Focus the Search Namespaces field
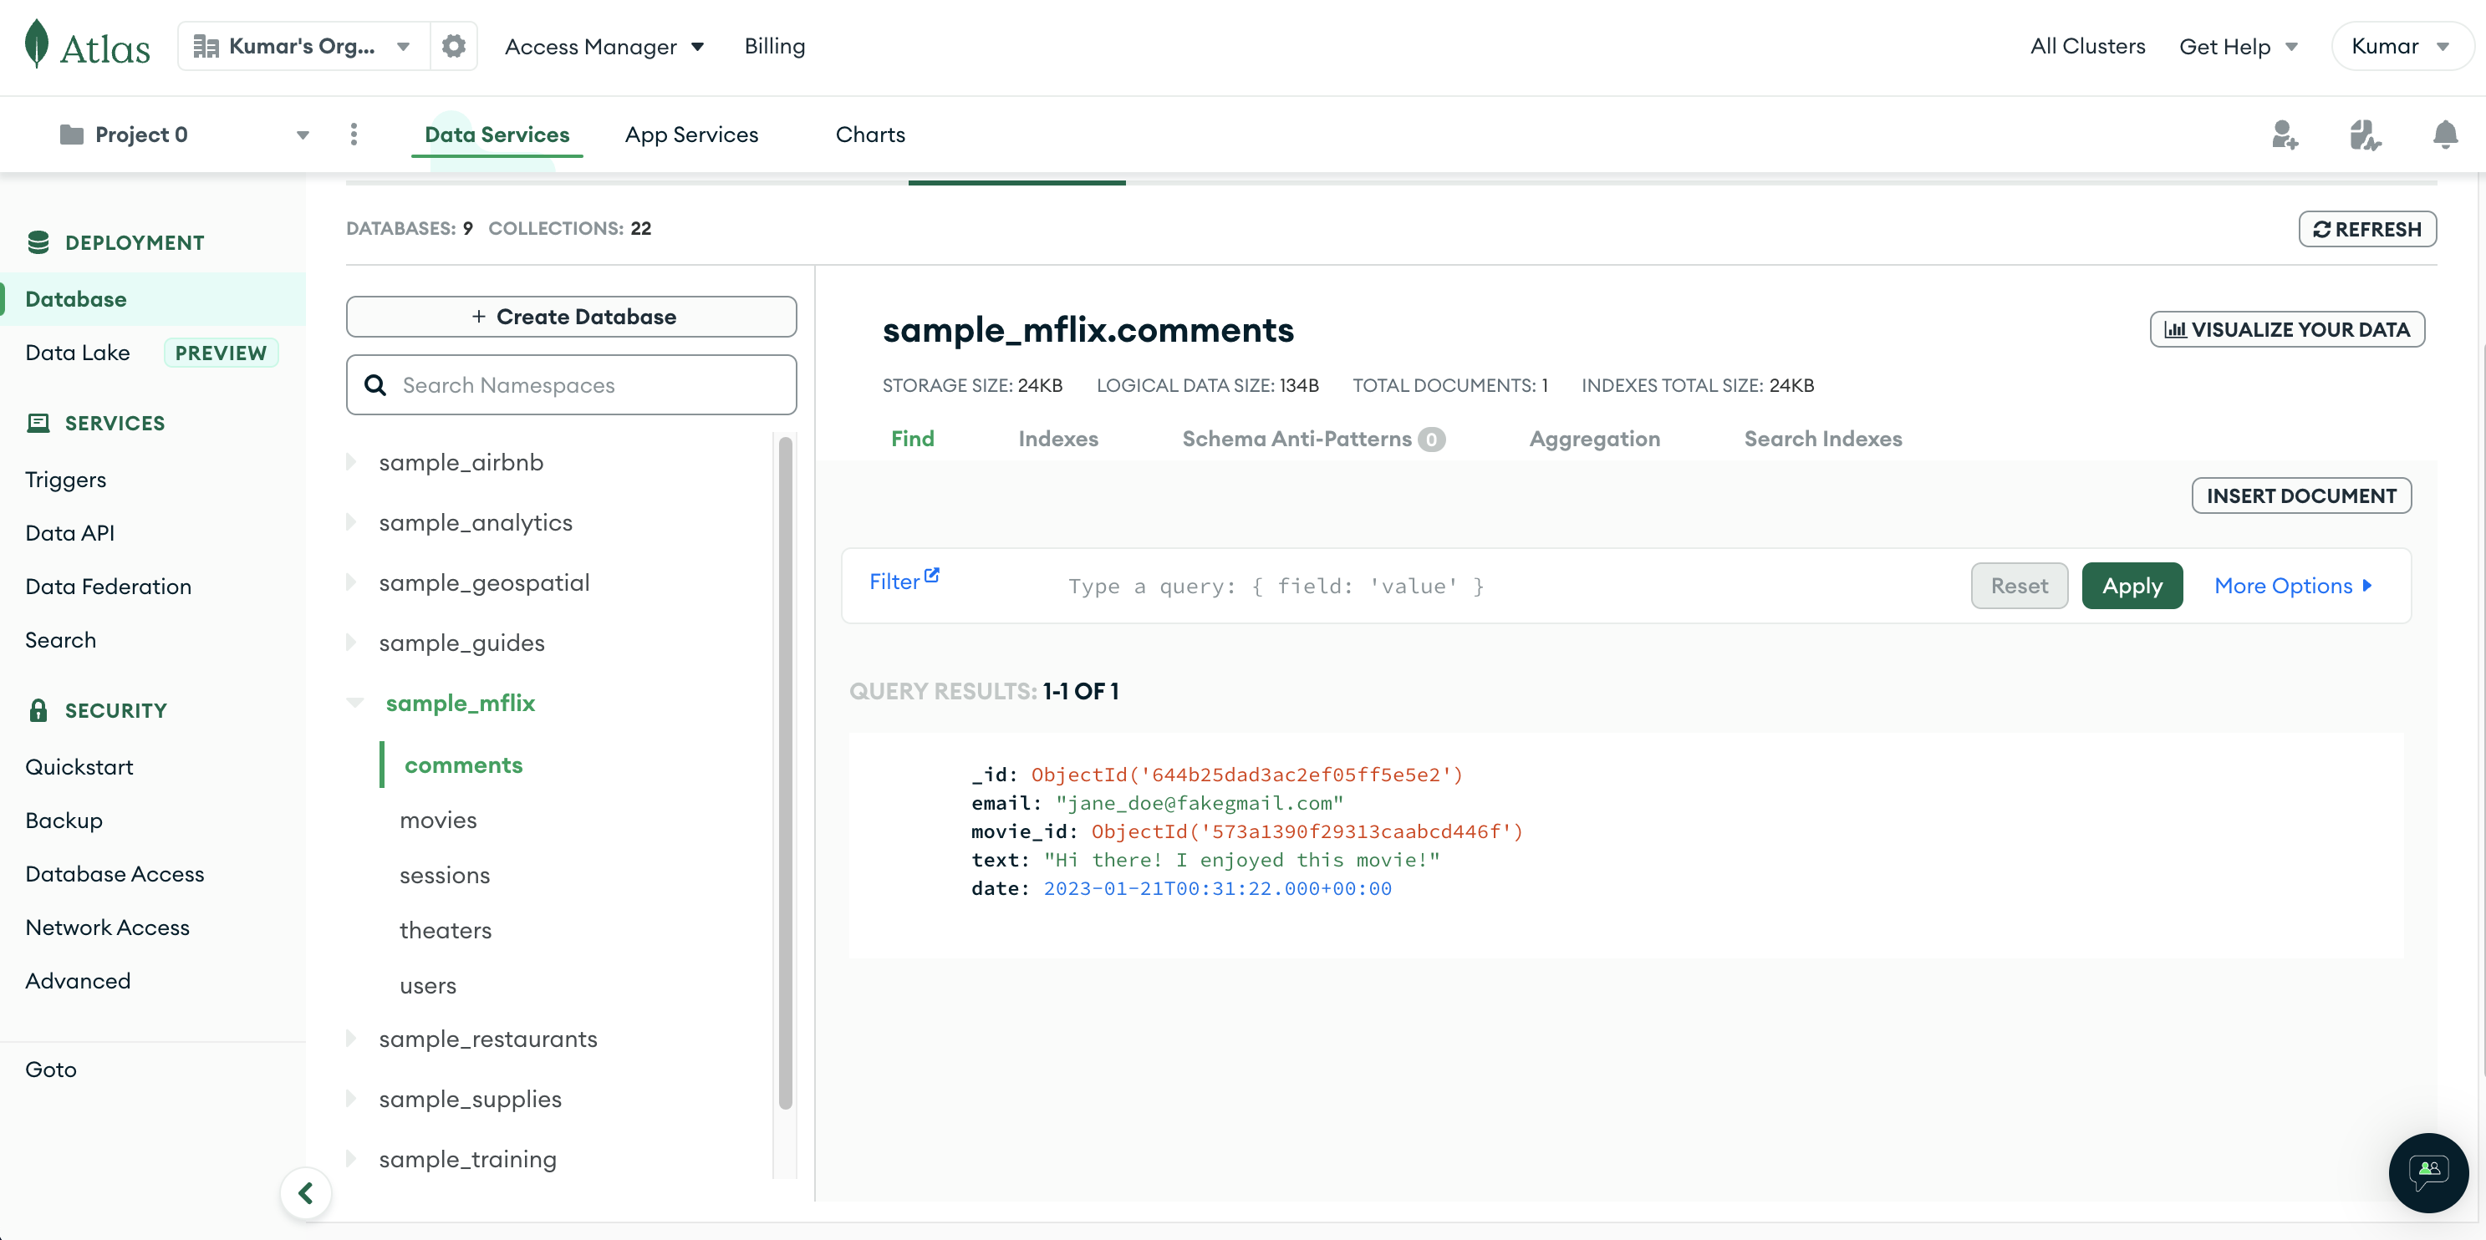2486x1240 pixels. click(571, 385)
